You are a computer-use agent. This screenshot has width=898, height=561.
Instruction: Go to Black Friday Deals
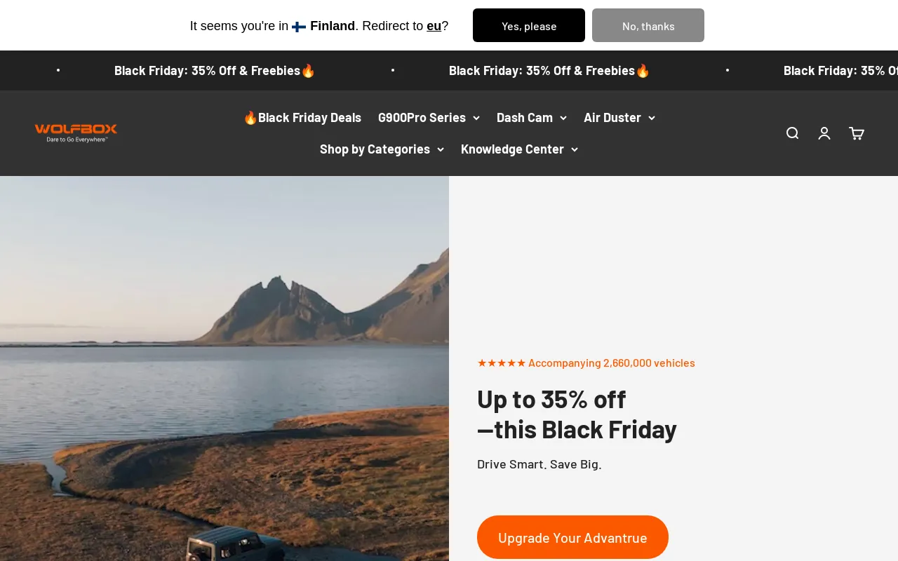(302, 118)
